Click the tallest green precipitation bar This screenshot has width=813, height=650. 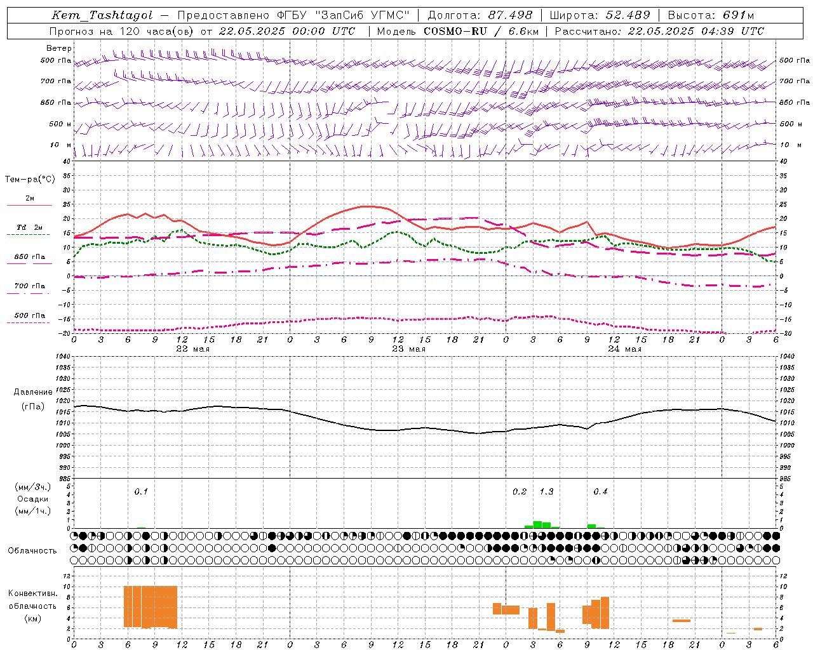click(537, 524)
